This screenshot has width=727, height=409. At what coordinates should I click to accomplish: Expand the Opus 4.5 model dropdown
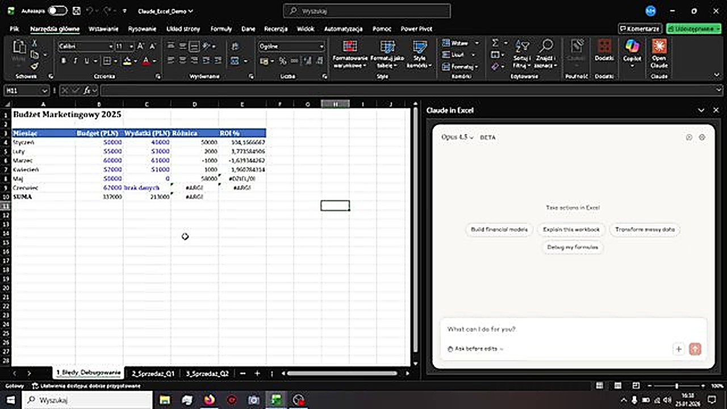[457, 137]
